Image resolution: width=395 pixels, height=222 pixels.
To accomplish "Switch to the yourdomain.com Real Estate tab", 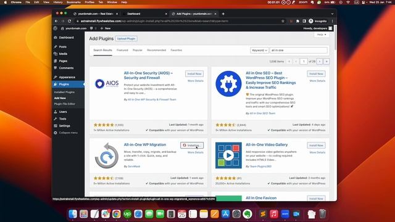I will [95, 14].
